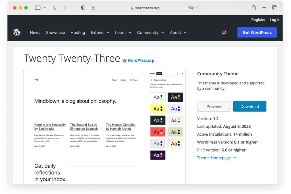Expand the Extend menu
Image resolution: width=291 pixels, height=194 pixels.
[100, 33]
